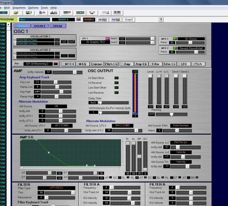Click the MIDI Out toolbar icon
This screenshot has height=206, width=228.
click(54, 13)
